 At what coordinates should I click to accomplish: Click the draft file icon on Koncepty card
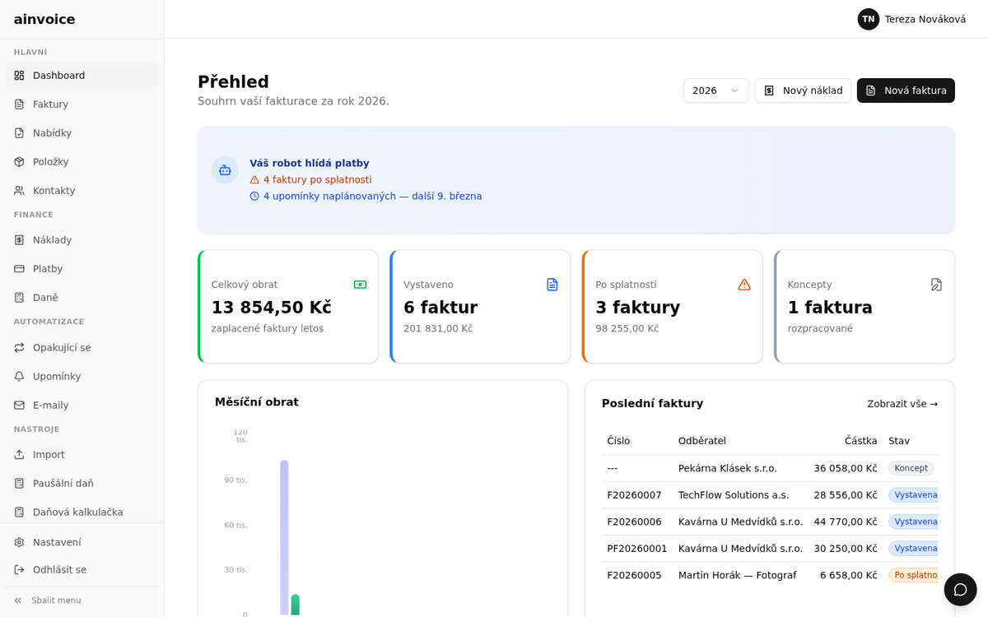tap(936, 285)
